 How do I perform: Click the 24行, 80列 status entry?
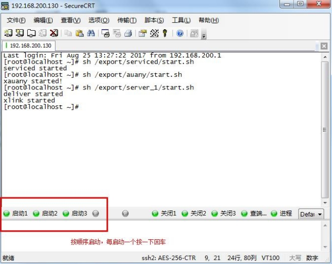242,258
